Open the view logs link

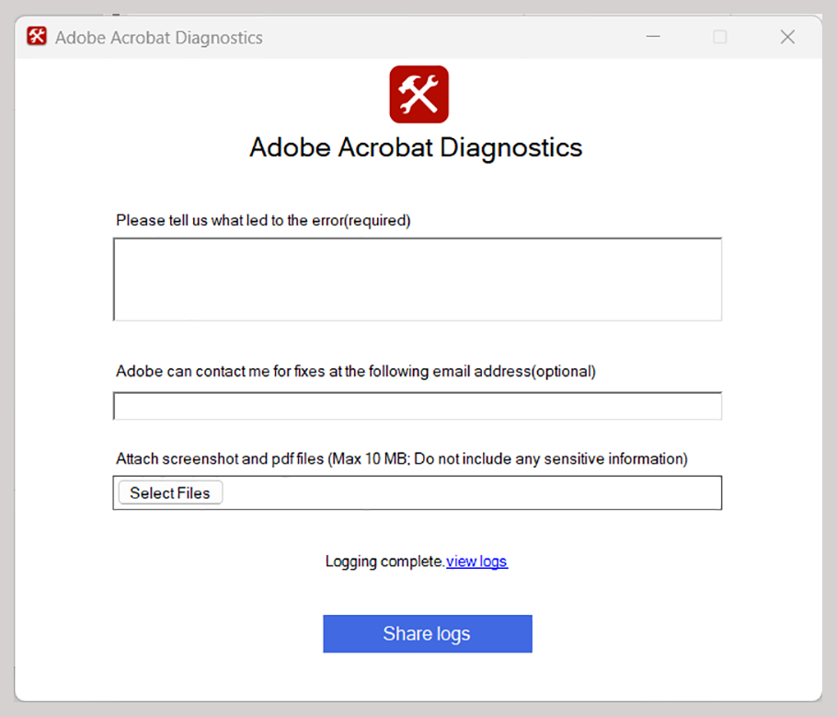pyautogui.click(x=476, y=561)
